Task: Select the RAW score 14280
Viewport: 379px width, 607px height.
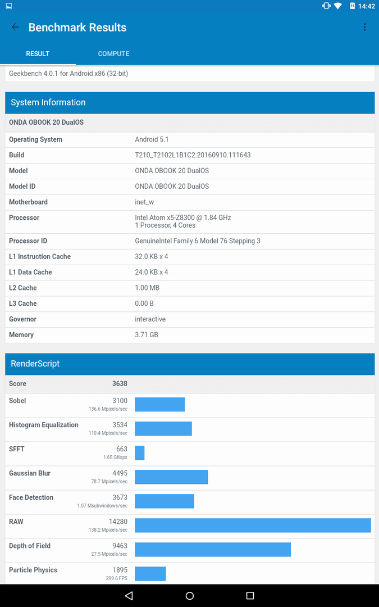Action: 118,522
